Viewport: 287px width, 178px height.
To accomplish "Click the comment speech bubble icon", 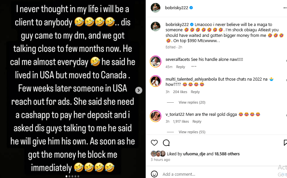I will 166,143.
